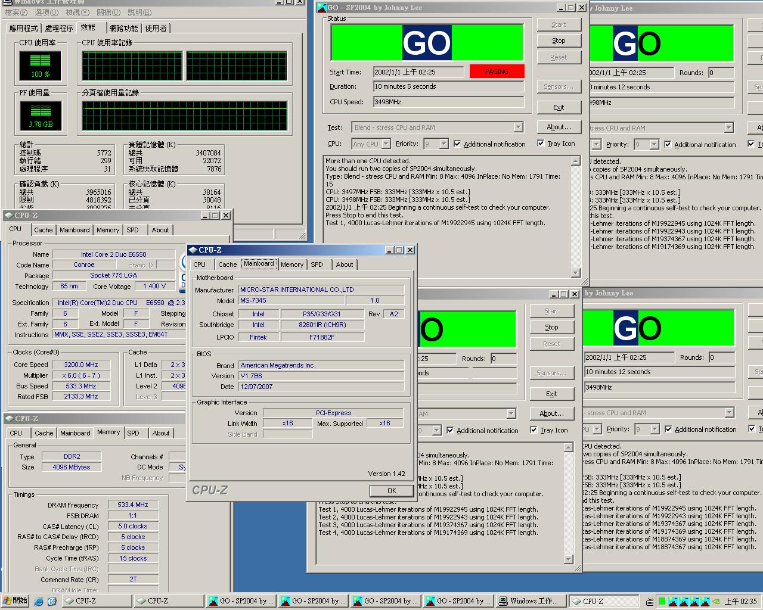Viewport: 763px width, 610px height.
Task: Click scroll-up arrow of upper-left SP2004 log
Action: click(x=575, y=161)
